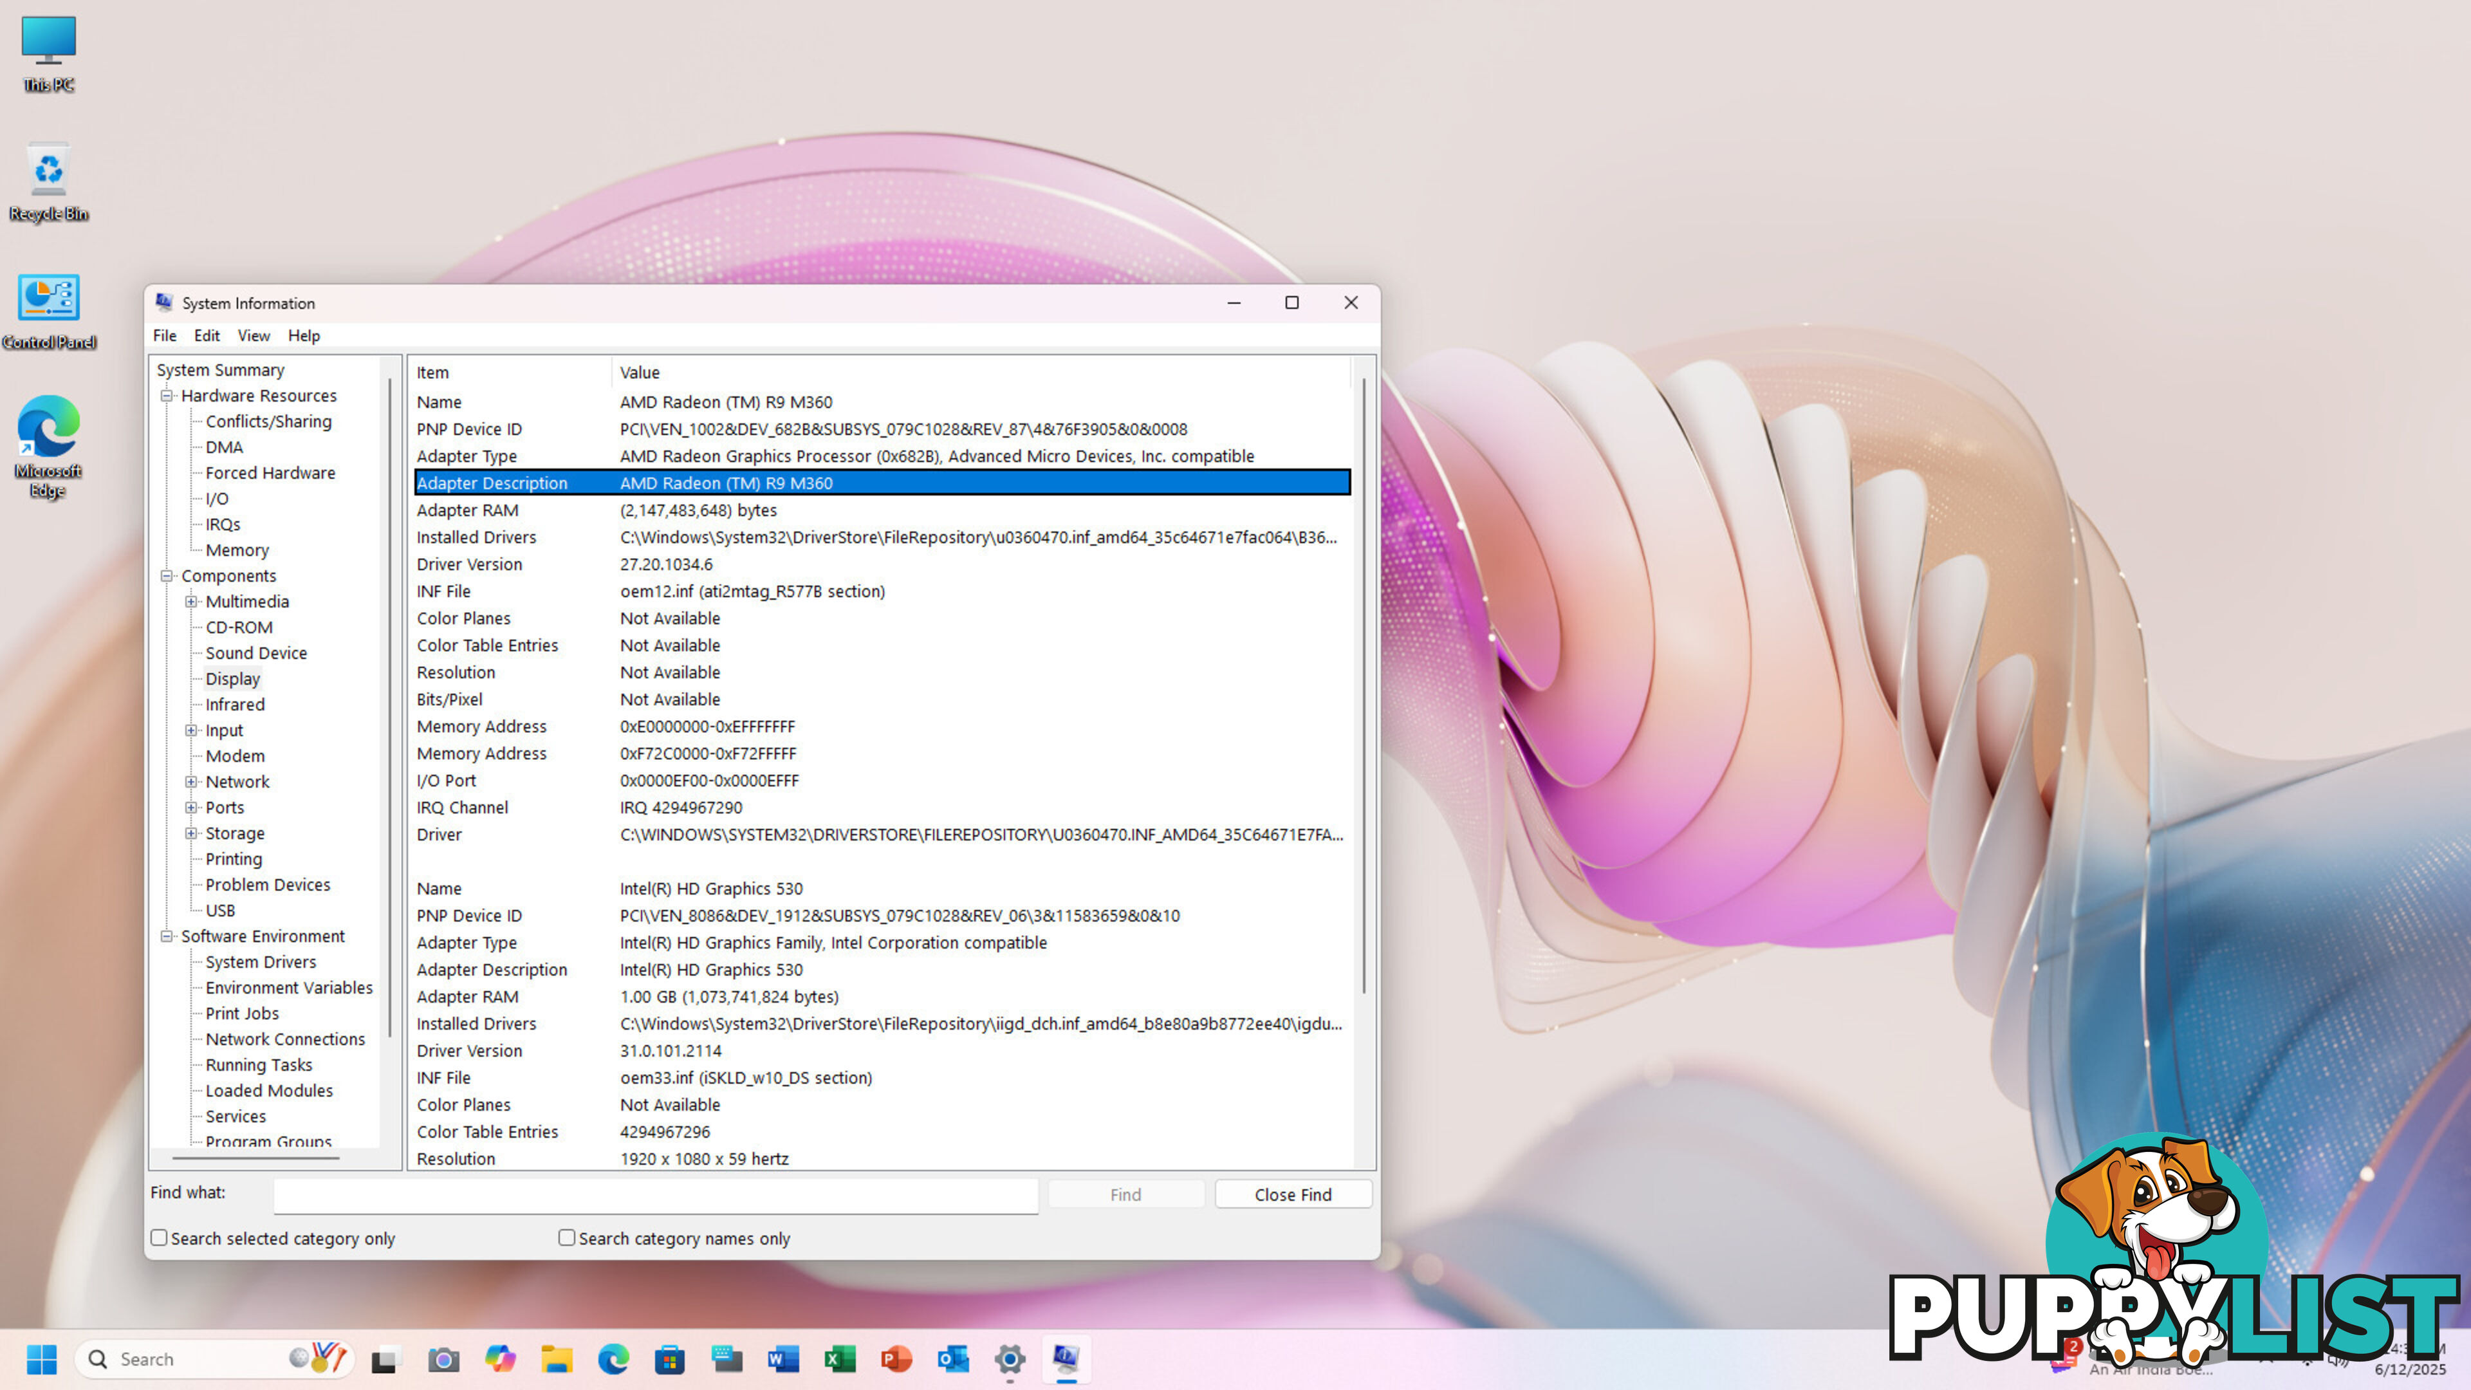Click the Find what input field
The height and width of the screenshot is (1390, 2471).
tap(656, 1195)
